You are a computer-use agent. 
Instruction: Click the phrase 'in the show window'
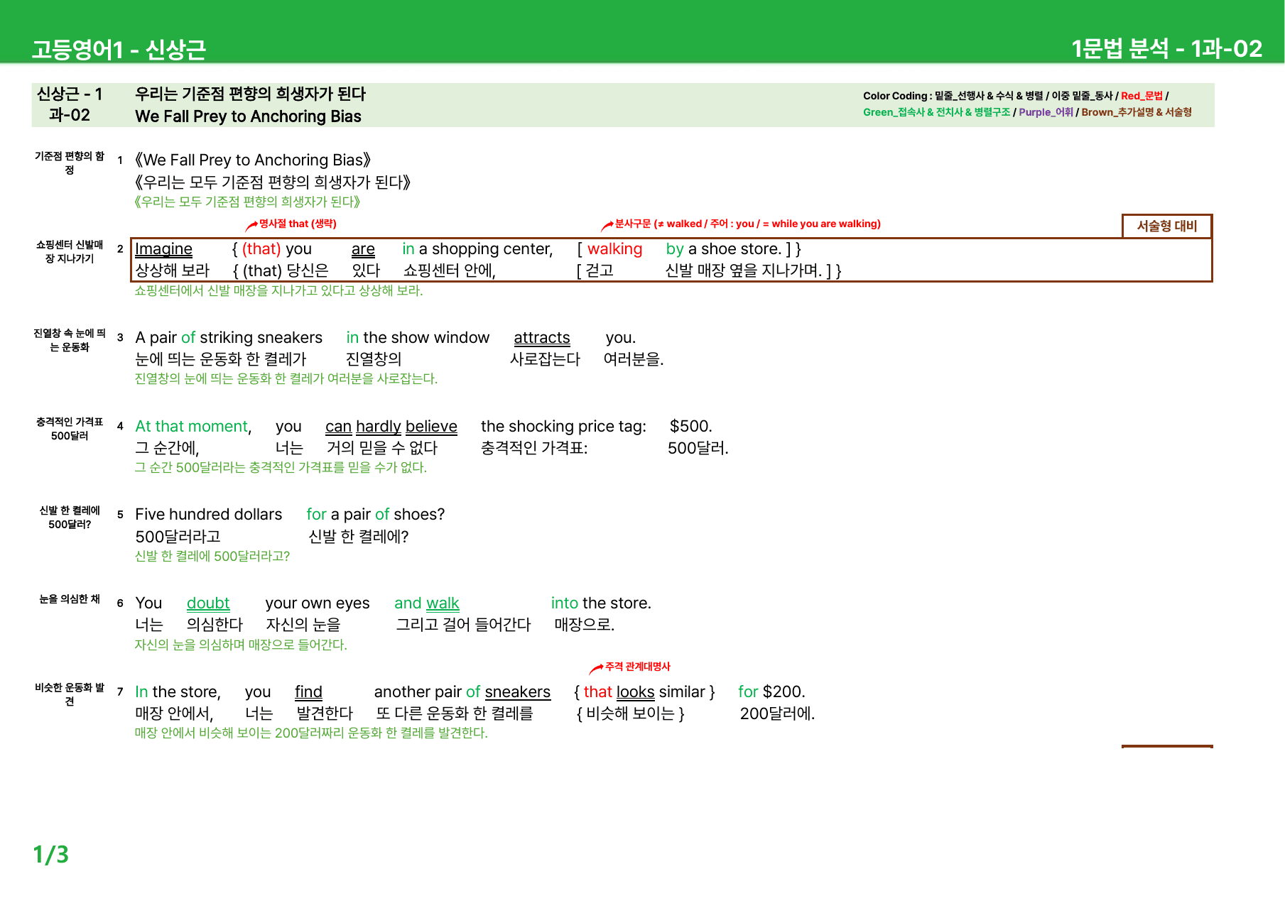point(418,337)
